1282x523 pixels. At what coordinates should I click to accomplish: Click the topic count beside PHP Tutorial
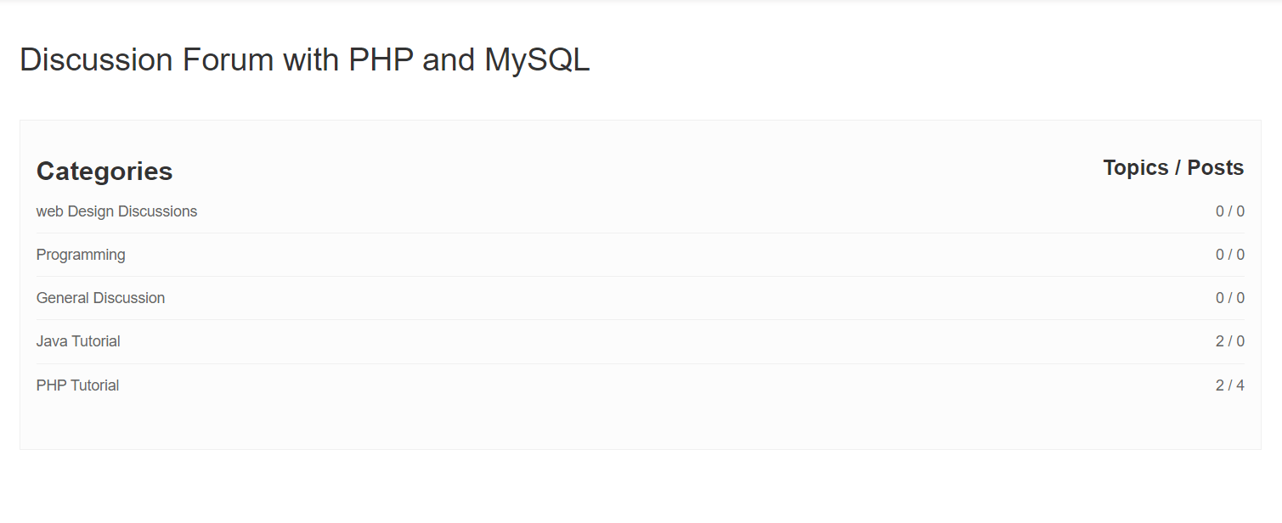tap(1230, 385)
